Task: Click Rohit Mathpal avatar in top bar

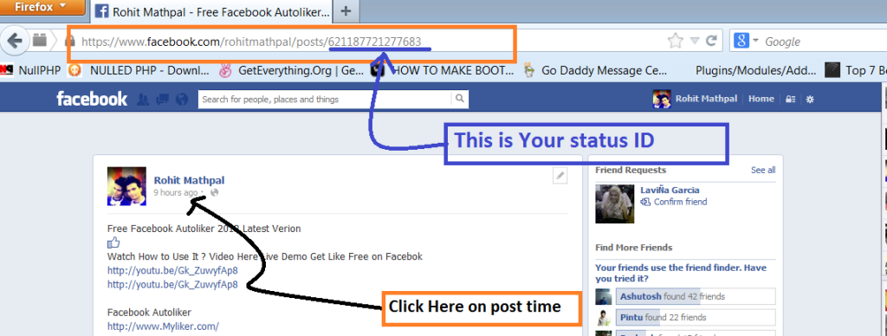Action: 662,99
